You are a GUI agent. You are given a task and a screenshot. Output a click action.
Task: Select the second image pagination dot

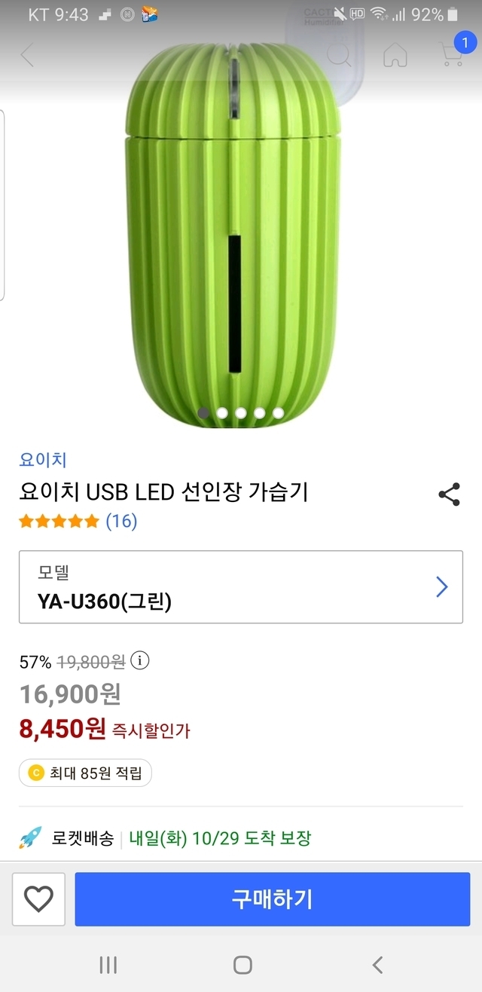[222, 412]
